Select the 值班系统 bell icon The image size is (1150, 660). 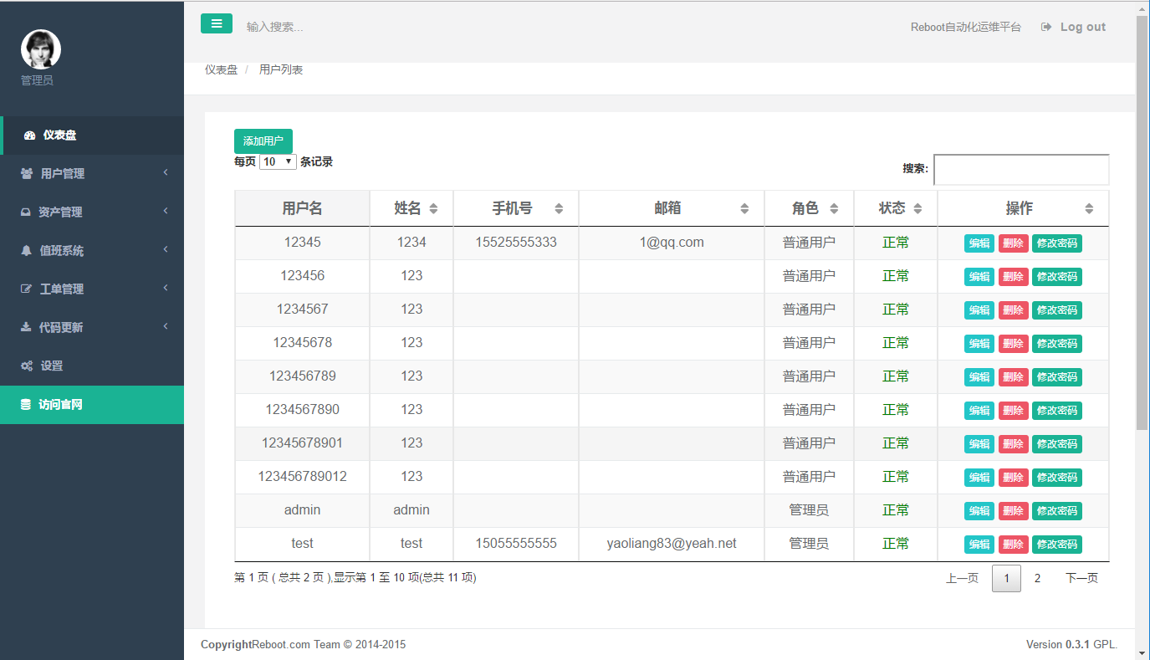pyautogui.click(x=28, y=249)
